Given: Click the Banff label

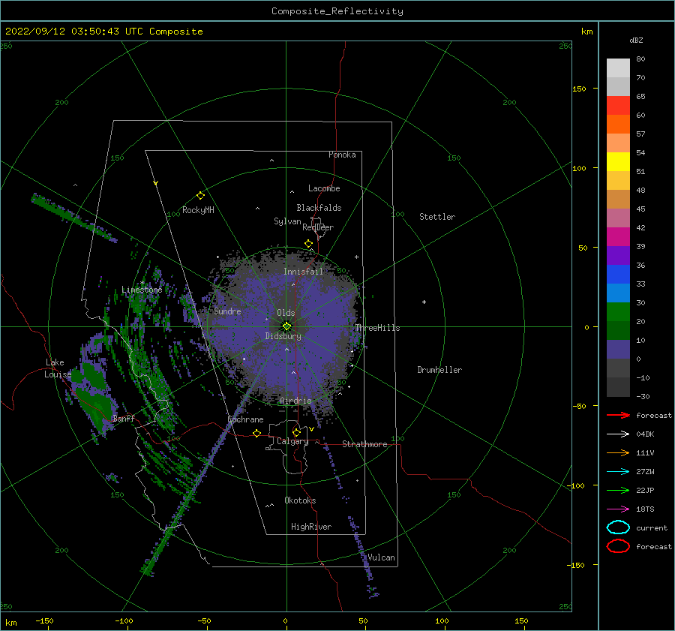Looking at the screenshot, I should (x=124, y=418).
